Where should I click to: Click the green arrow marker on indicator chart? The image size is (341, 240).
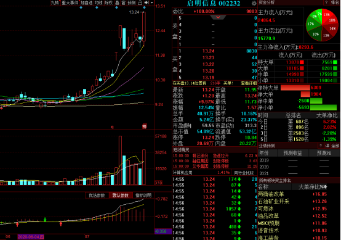point(45,219)
